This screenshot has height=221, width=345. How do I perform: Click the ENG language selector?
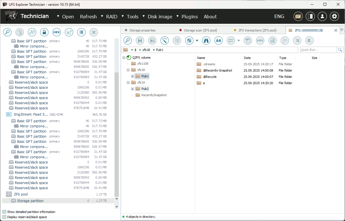pos(279,16)
